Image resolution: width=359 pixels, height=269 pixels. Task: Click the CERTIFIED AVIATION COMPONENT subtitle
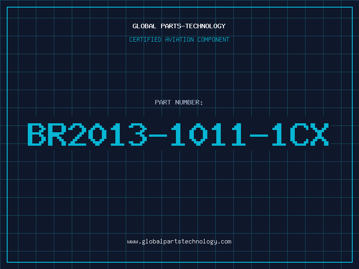tap(179, 39)
